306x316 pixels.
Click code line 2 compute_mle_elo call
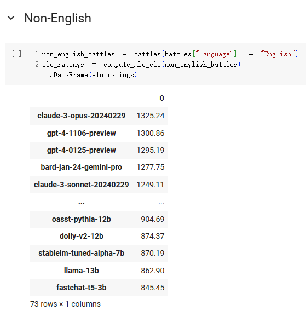141,65
